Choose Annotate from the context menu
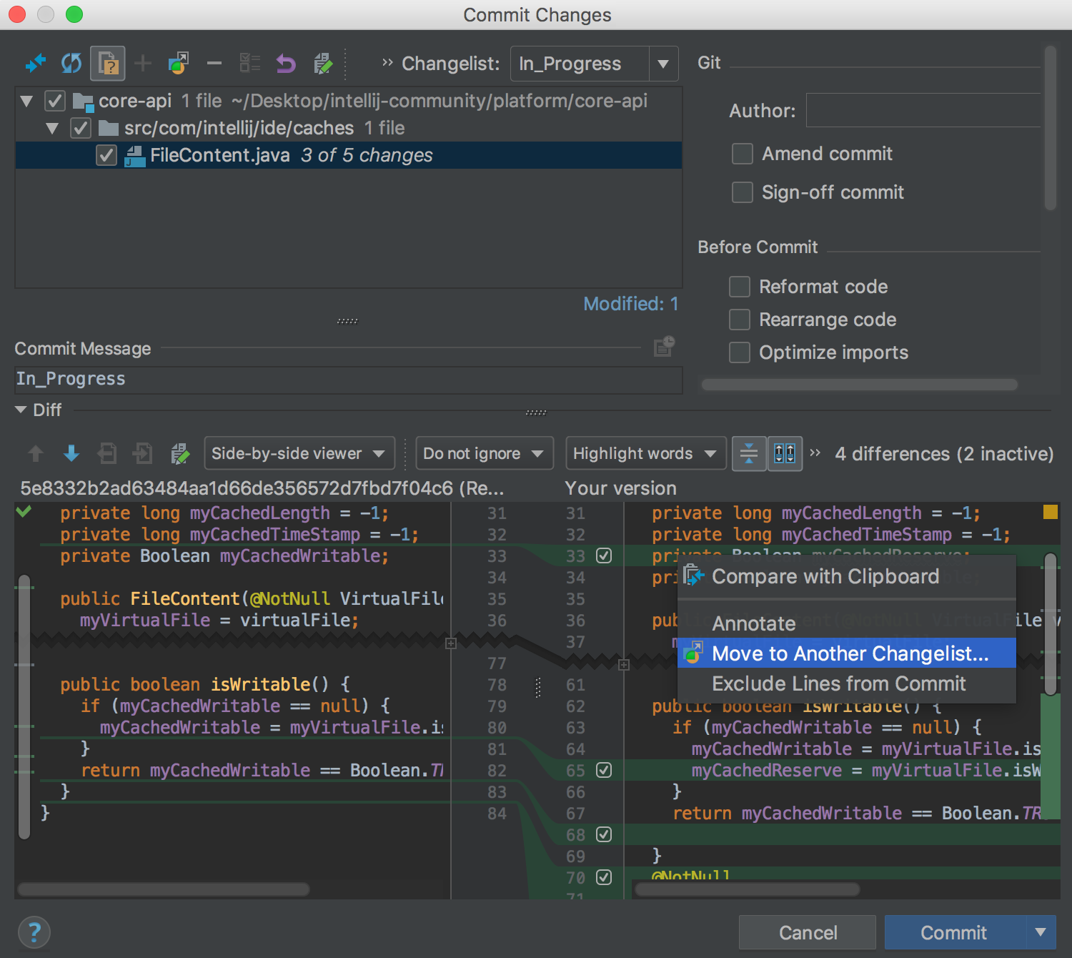Screen dimensions: 1072x958 click(753, 623)
